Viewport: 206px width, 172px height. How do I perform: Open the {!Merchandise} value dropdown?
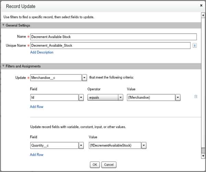(x=178, y=98)
